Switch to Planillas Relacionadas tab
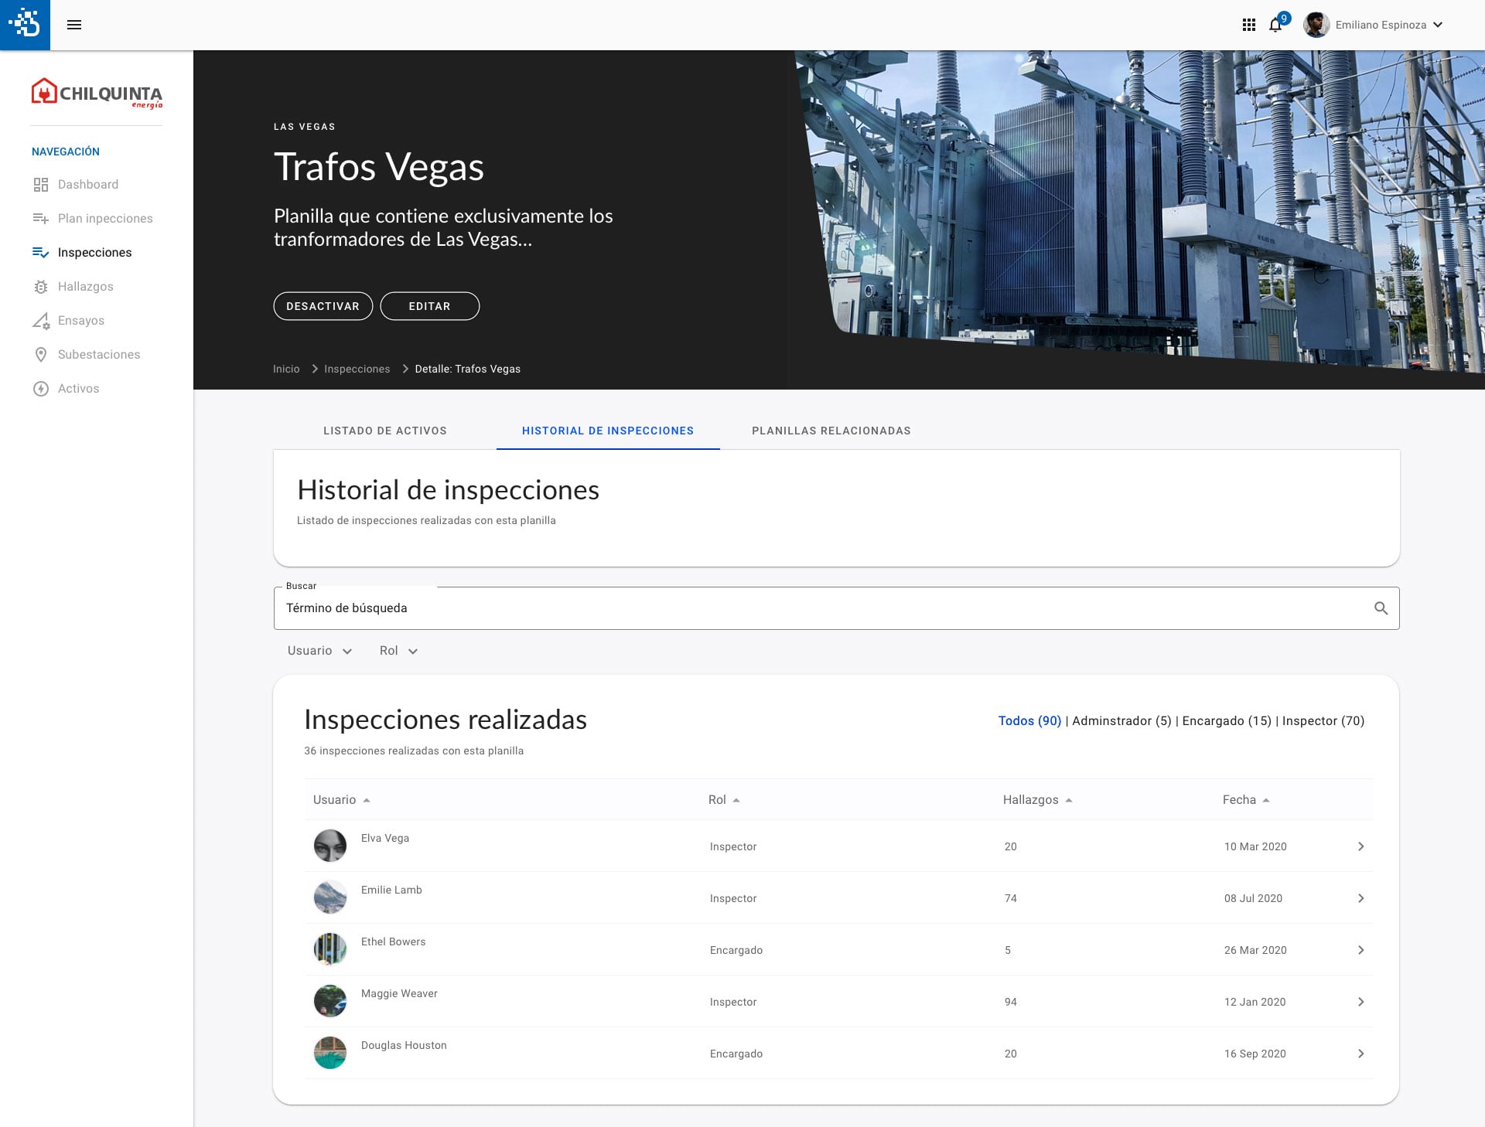The width and height of the screenshot is (1485, 1127). [831, 431]
